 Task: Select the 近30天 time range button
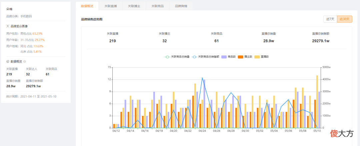pyautogui.click(x=344, y=19)
